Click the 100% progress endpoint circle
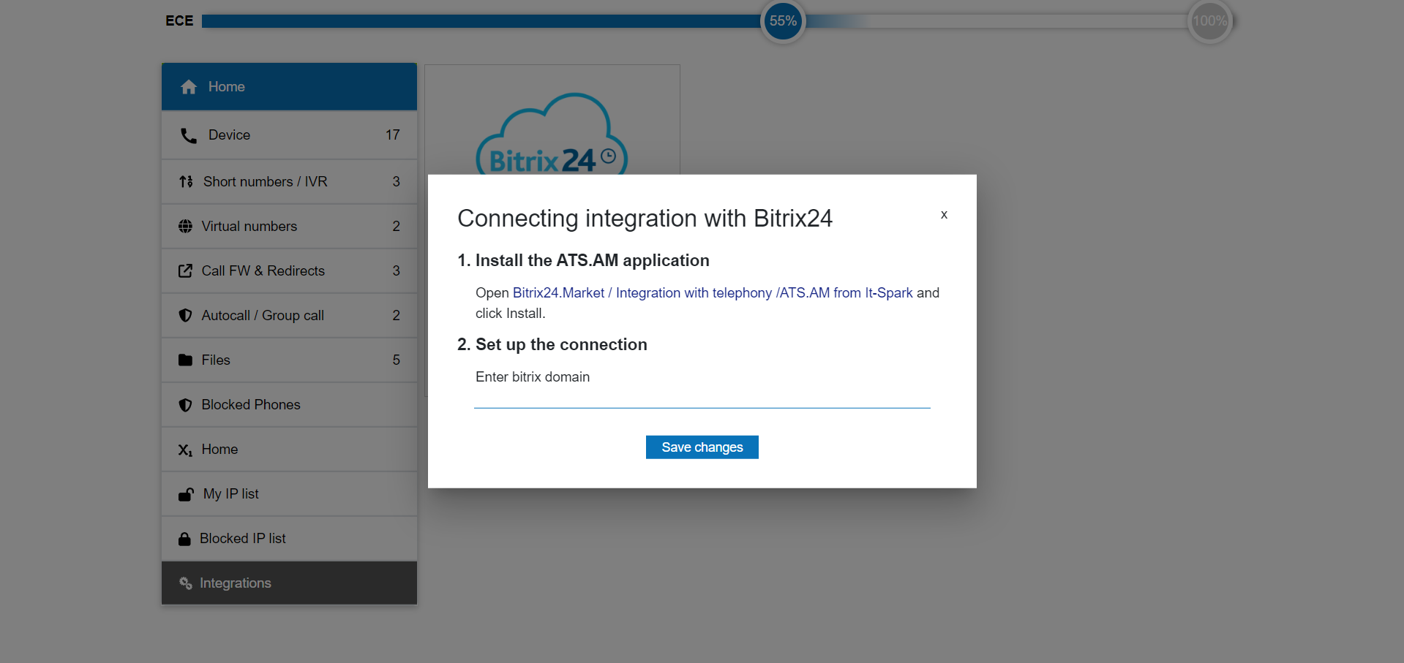This screenshot has width=1404, height=663. point(1209,21)
